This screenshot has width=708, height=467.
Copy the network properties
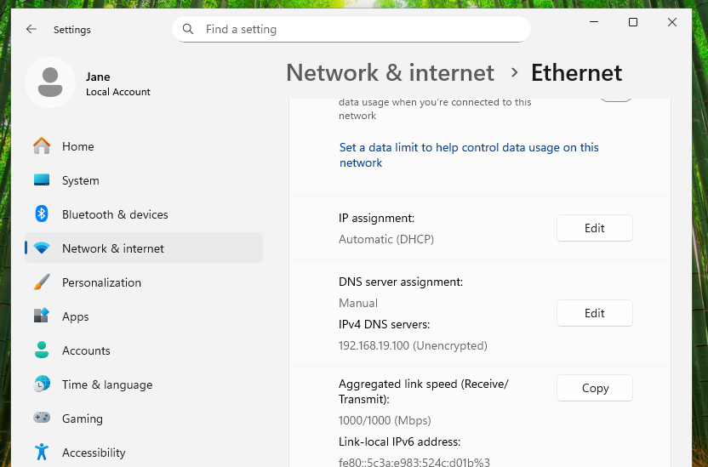(x=594, y=388)
